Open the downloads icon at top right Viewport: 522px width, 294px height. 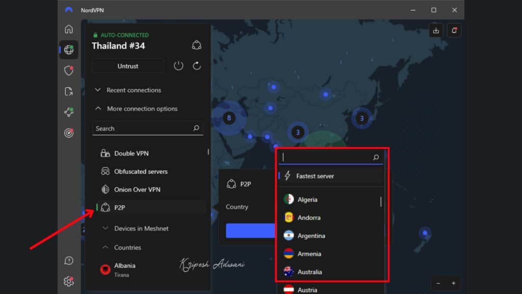click(436, 30)
